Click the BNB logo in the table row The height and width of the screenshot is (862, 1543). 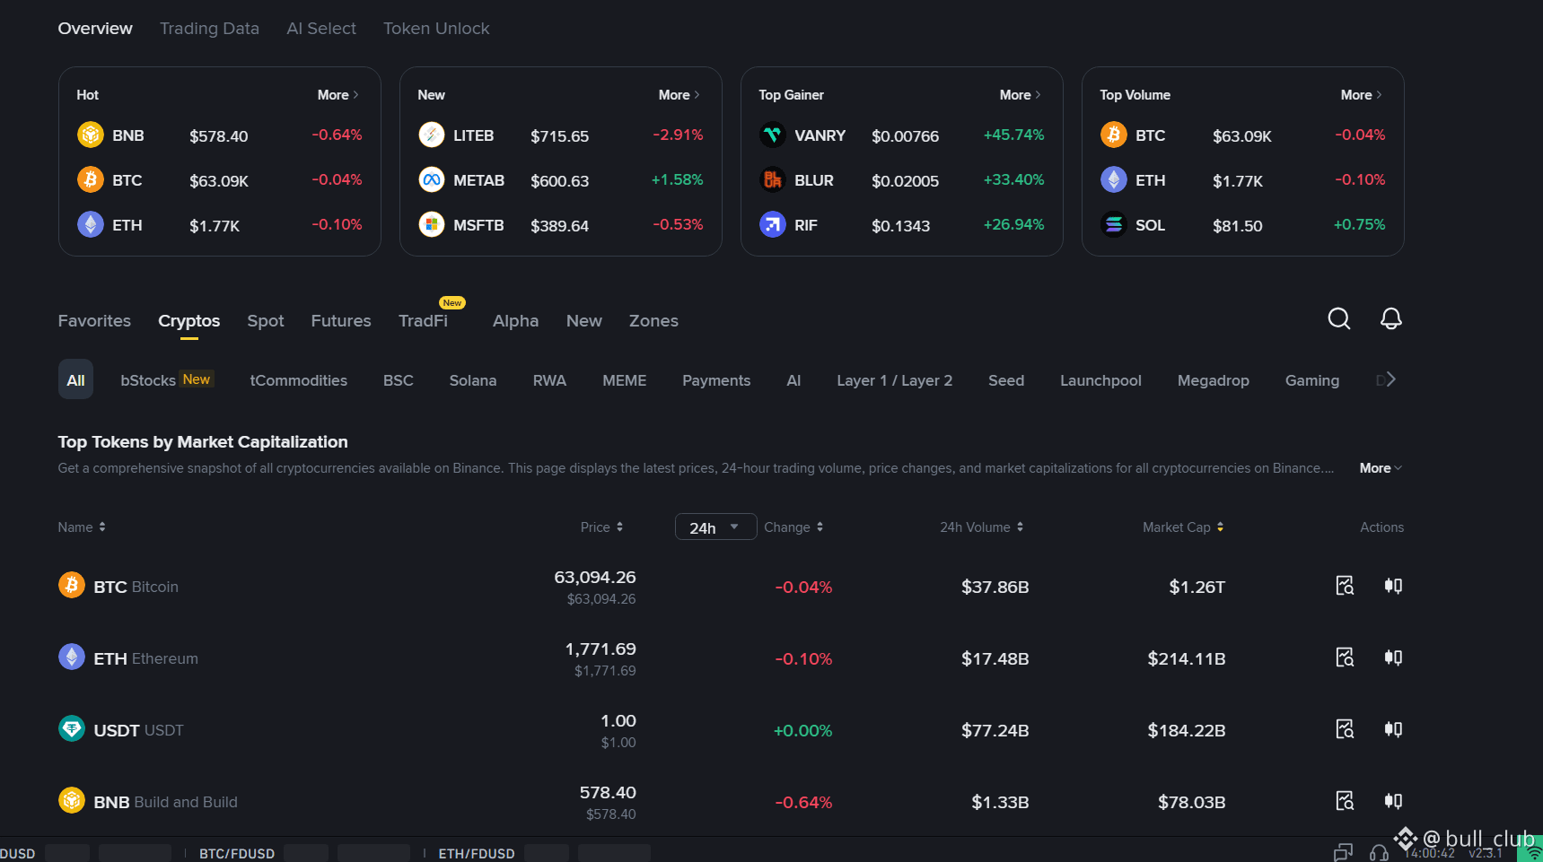72,800
